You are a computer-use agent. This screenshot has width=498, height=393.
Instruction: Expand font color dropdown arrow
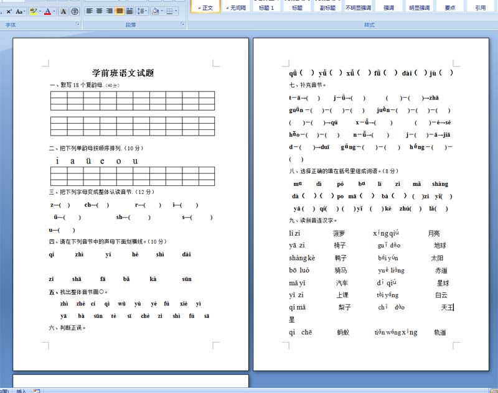(x=54, y=12)
